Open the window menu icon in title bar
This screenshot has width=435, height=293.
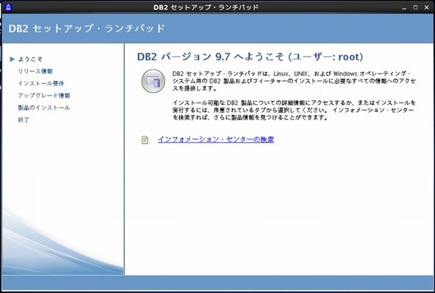click(x=7, y=7)
